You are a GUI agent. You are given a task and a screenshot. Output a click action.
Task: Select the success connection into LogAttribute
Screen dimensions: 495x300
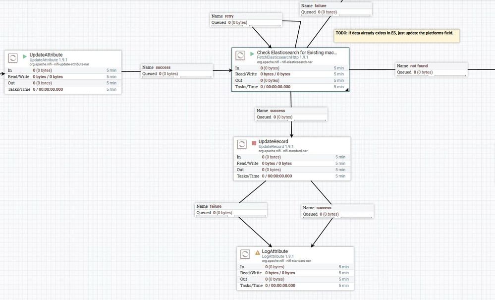tap(337, 211)
